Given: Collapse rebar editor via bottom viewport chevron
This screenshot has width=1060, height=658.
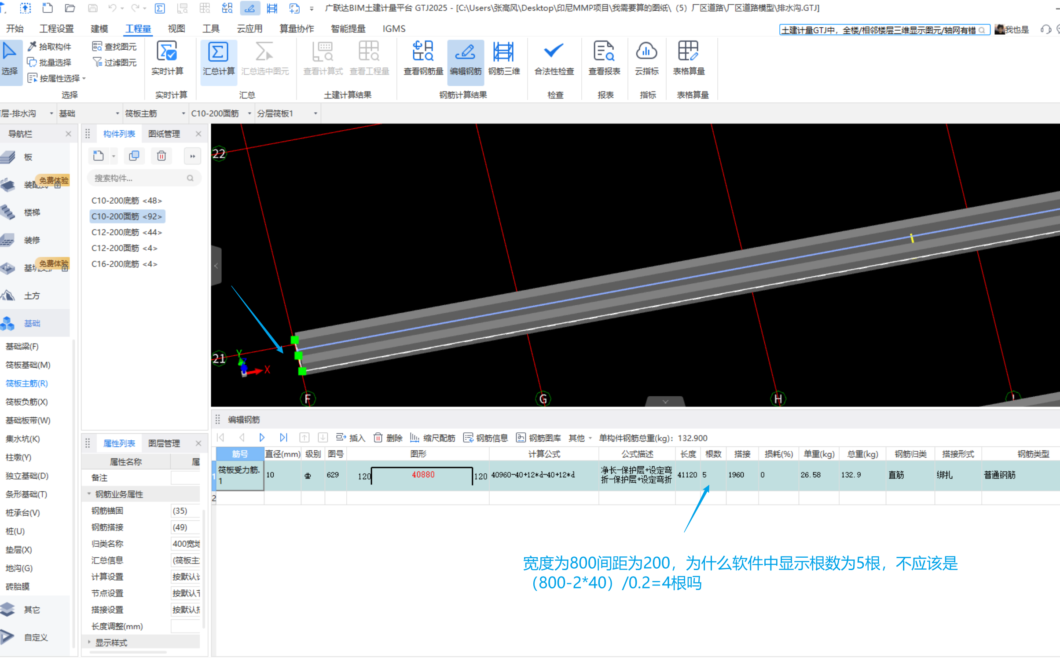Looking at the screenshot, I should click(665, 401).
